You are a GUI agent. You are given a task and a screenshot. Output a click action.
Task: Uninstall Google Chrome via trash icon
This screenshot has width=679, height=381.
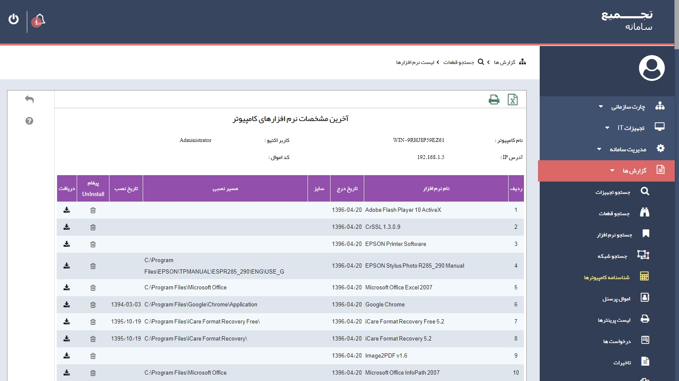coord(93,305)
